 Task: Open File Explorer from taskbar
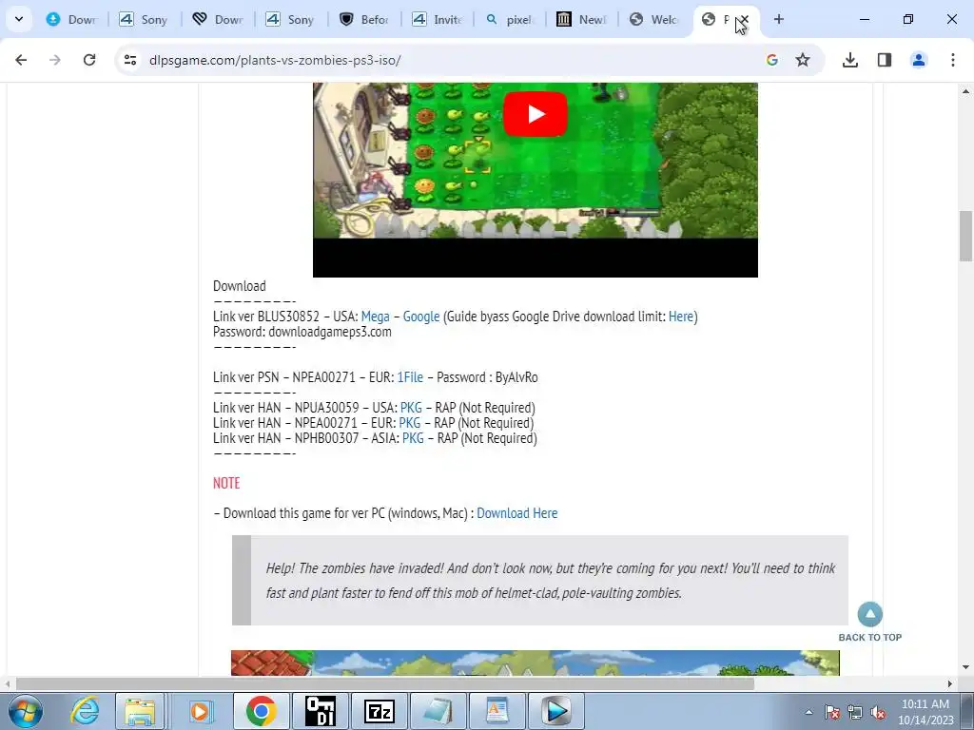pyautogui.click(x=140, y=711)
